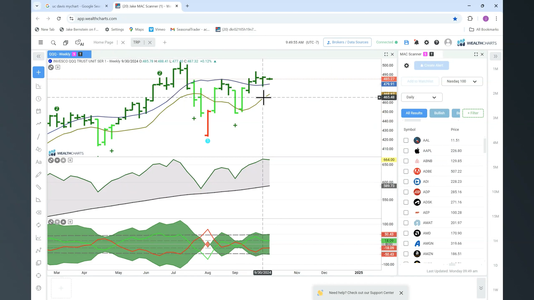Image resolution: width=534 pixels, height=300 pixels.
Task: Select the trend line draw tool
Action: 39,137
